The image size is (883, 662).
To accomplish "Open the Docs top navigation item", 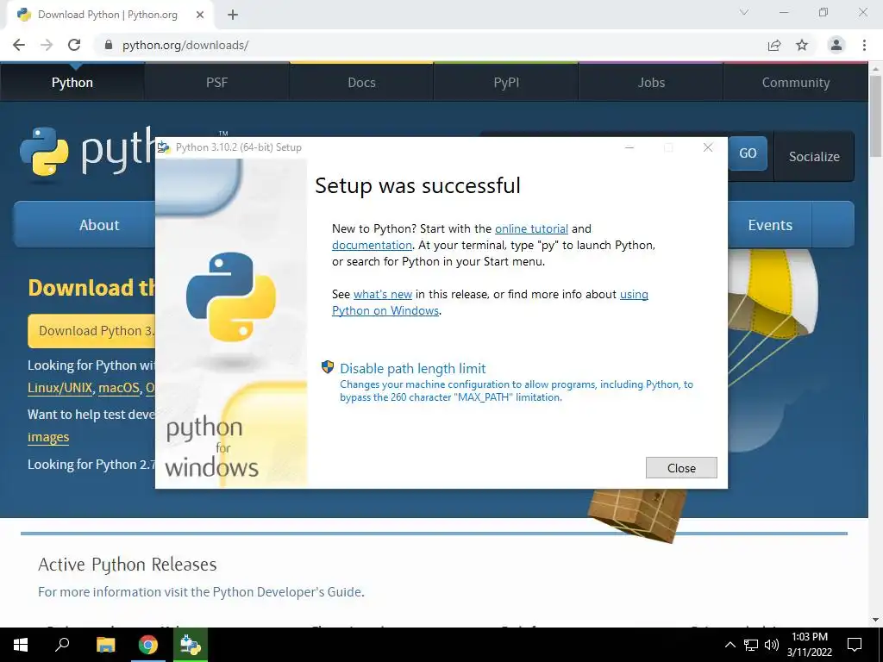I will [361, 82].
